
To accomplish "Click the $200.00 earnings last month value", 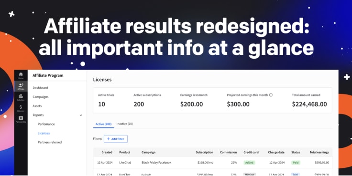I will [x=191, y=104].
